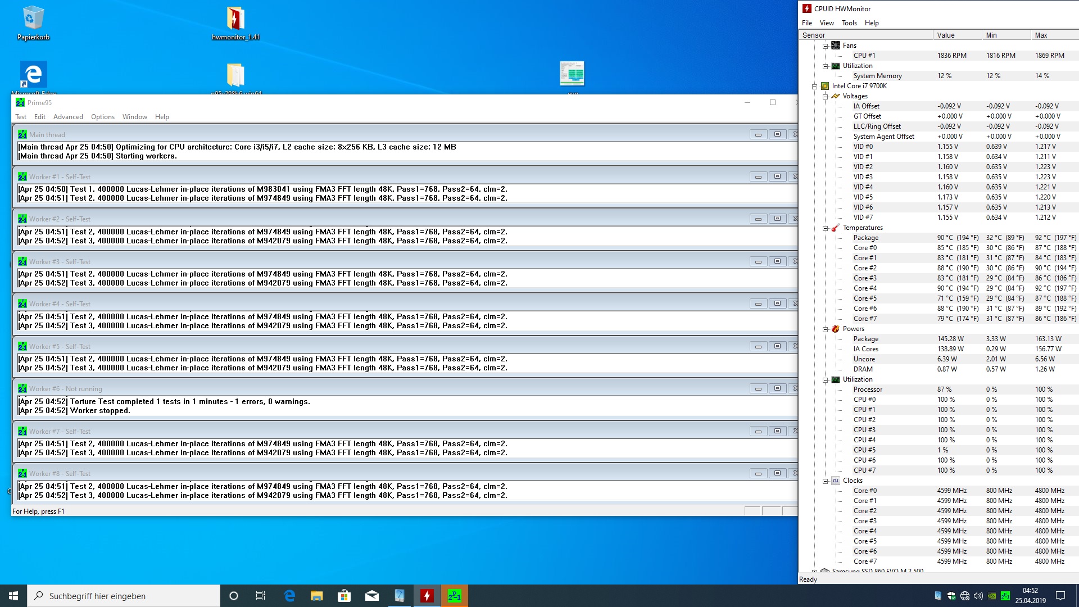Screen dimensions: 1079x607
Task: Collapse the Fans node in HWMonitor
Action: 825,46
